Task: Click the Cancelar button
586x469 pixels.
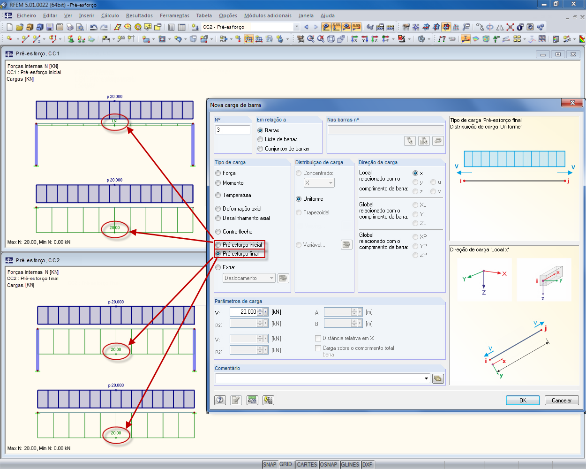Action: pyautogui.click(x=561, y=400)
